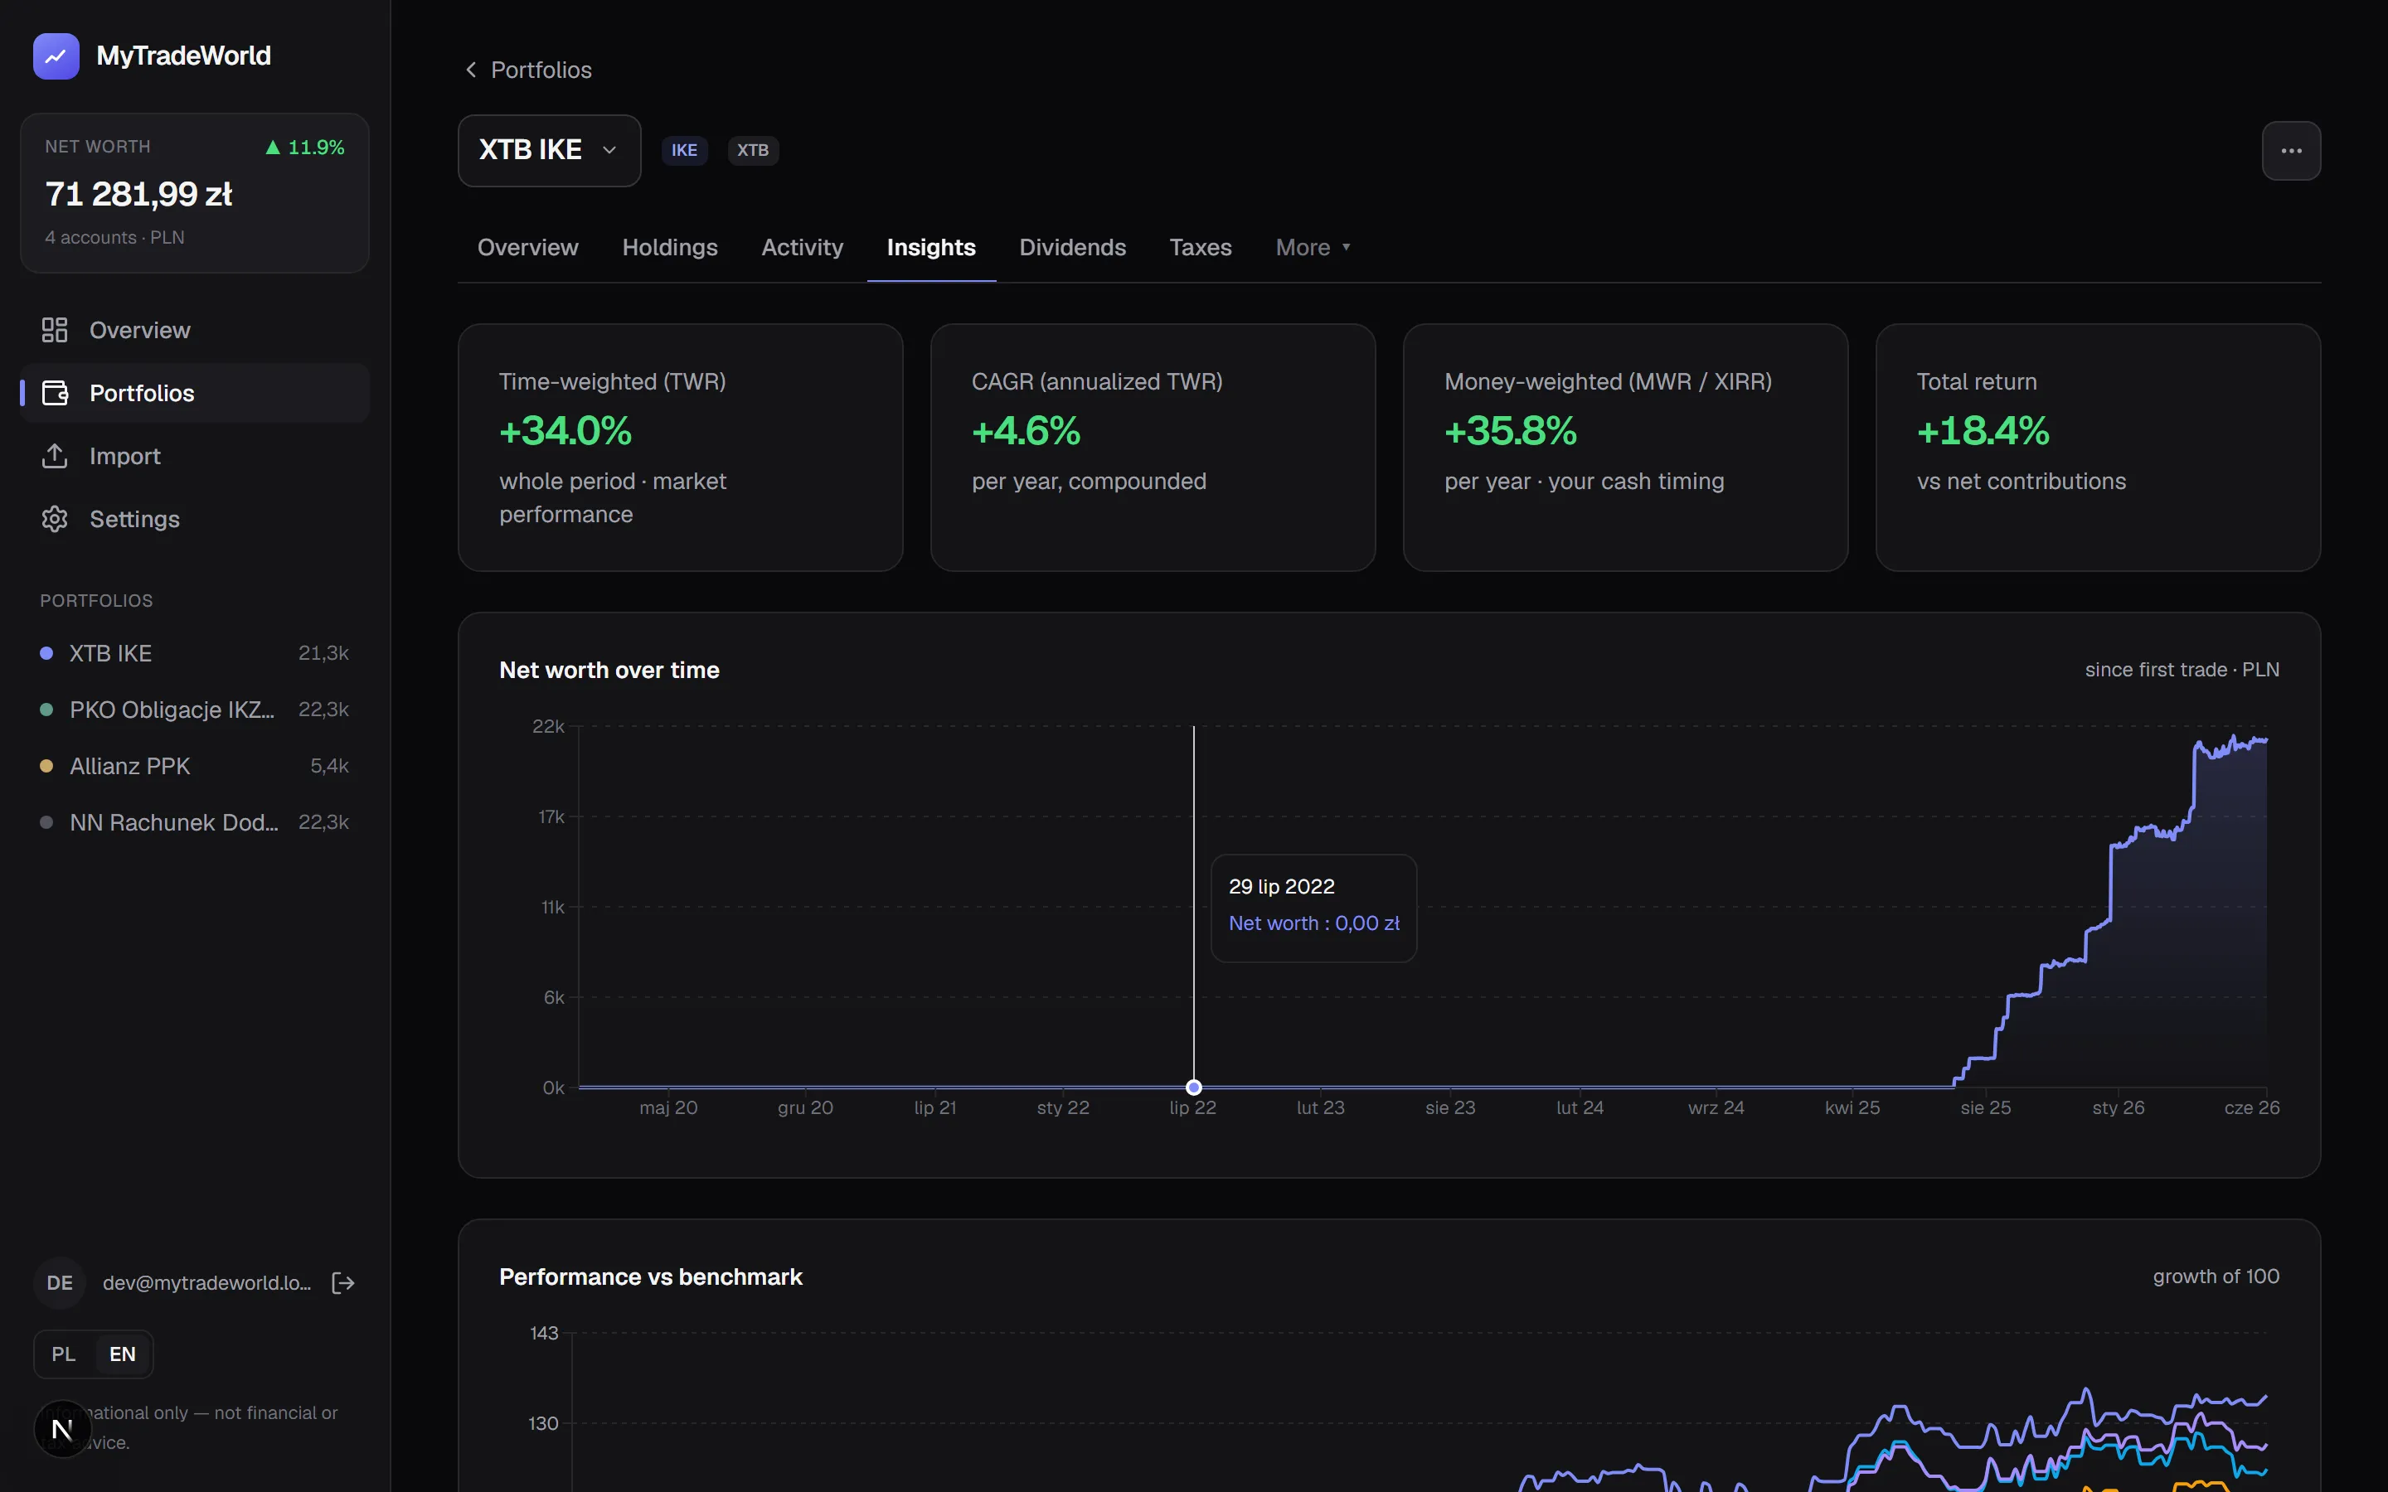This screenshot has height=1492, width=2388.
Task: Click the green dot beside PKO Obligacje
Action: point(46,710)
